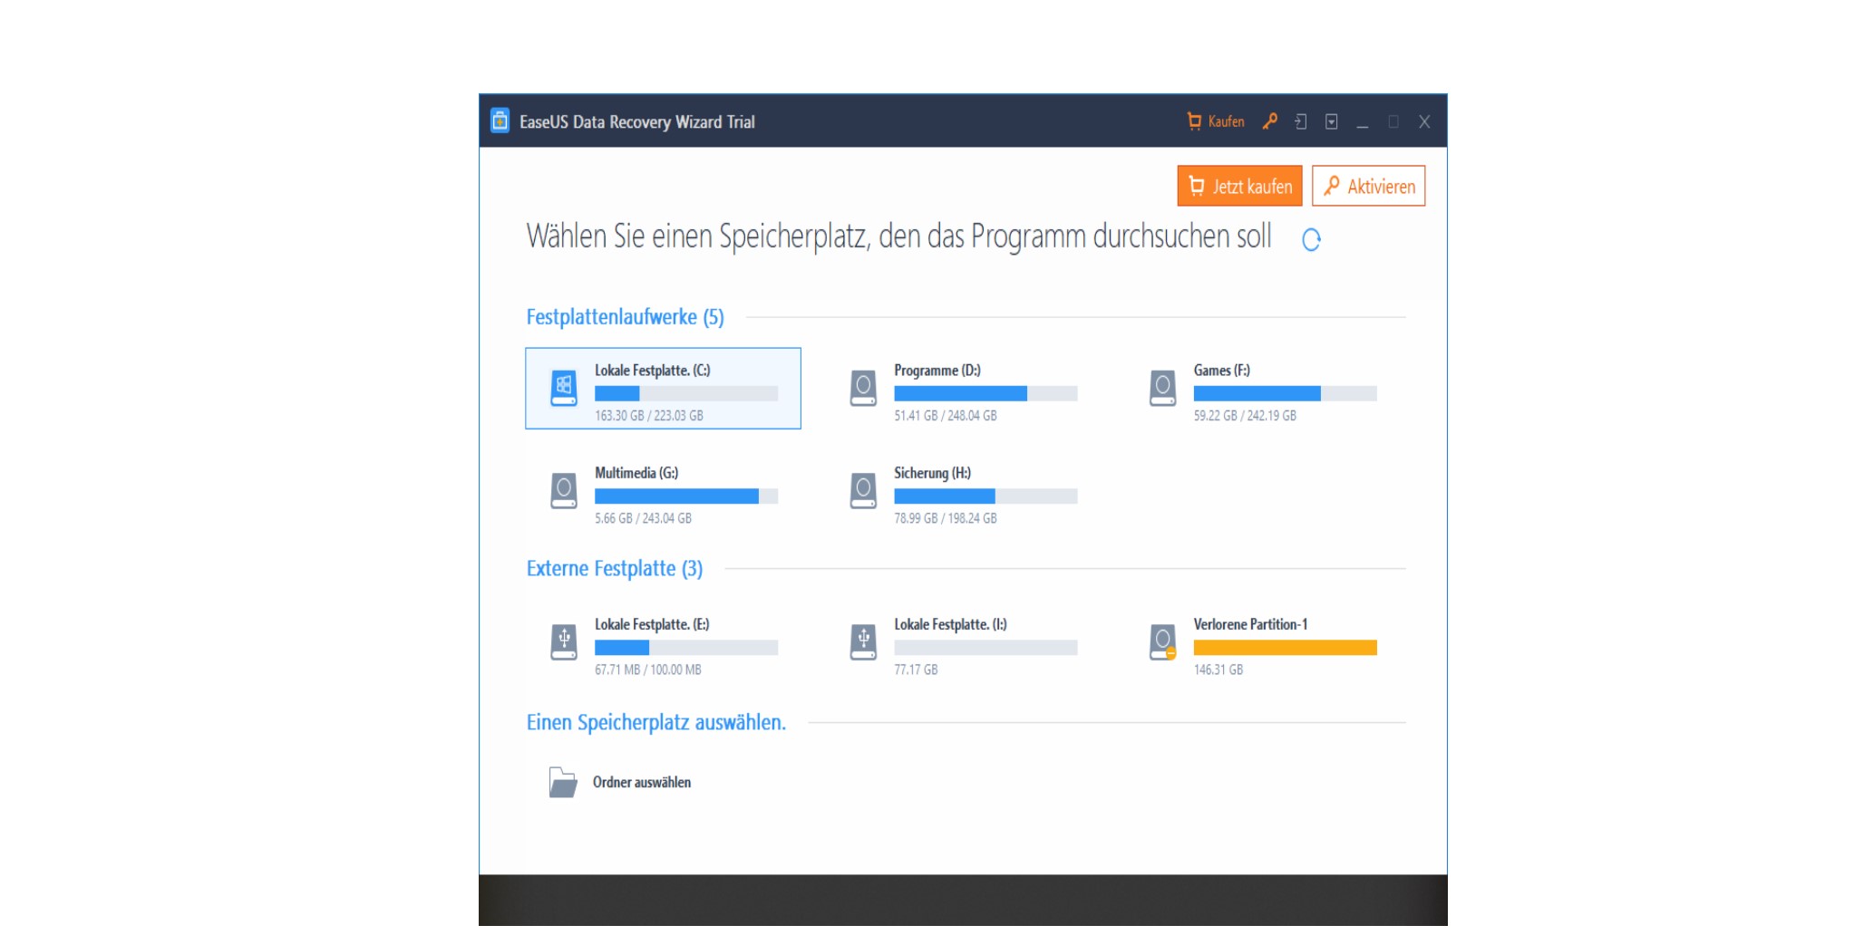Click the Einen Speicherplatz auswählen header

coord(655,722)
